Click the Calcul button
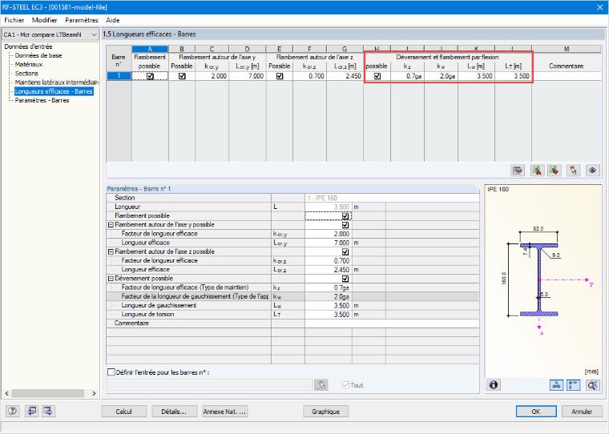Viewport: 609px width, 434px height. [x=124, y=412]
